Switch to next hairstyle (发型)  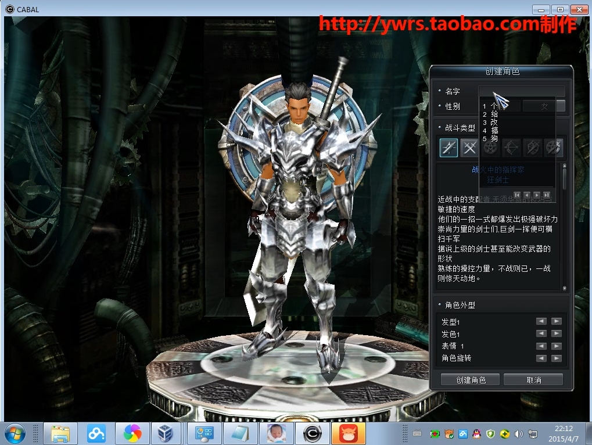[x=556, y=321]
